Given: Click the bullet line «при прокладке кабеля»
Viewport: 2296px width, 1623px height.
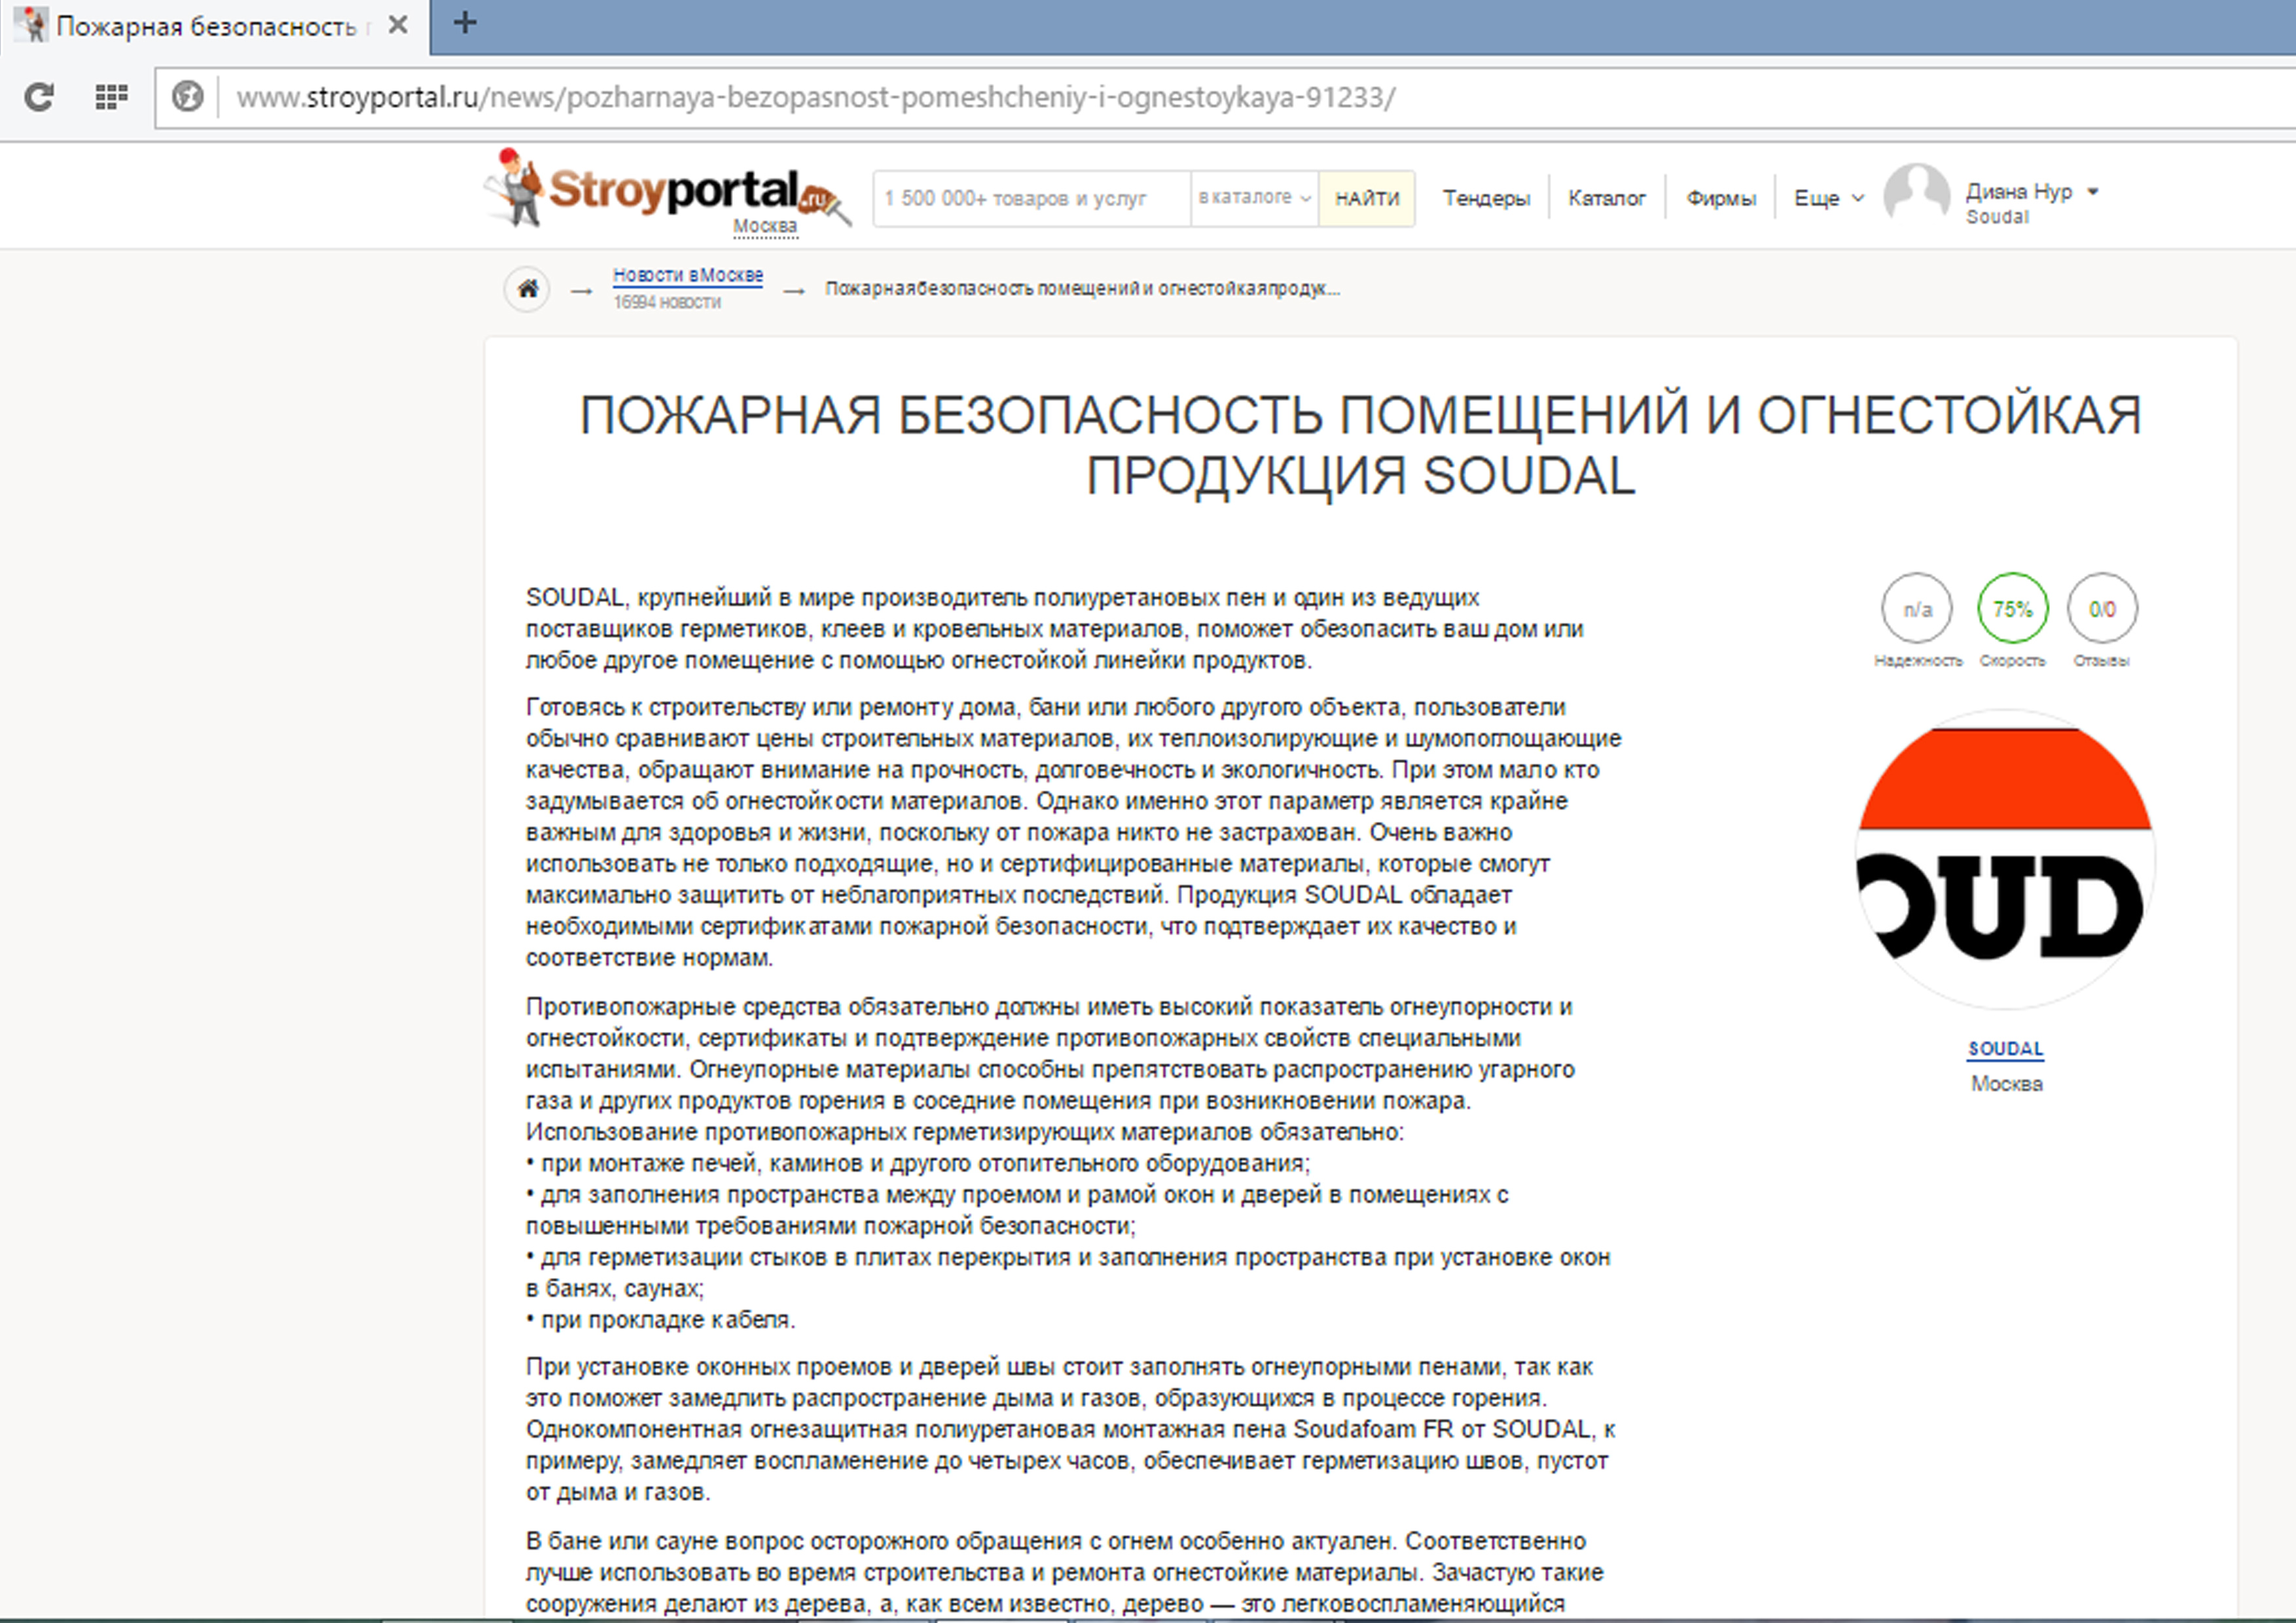Looking at the screenshot, I should [x=661, y=1320].
